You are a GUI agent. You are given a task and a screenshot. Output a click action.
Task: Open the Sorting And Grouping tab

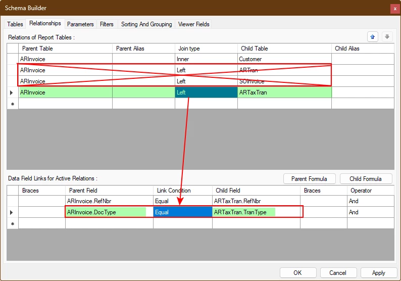click(x=146, y=24)
